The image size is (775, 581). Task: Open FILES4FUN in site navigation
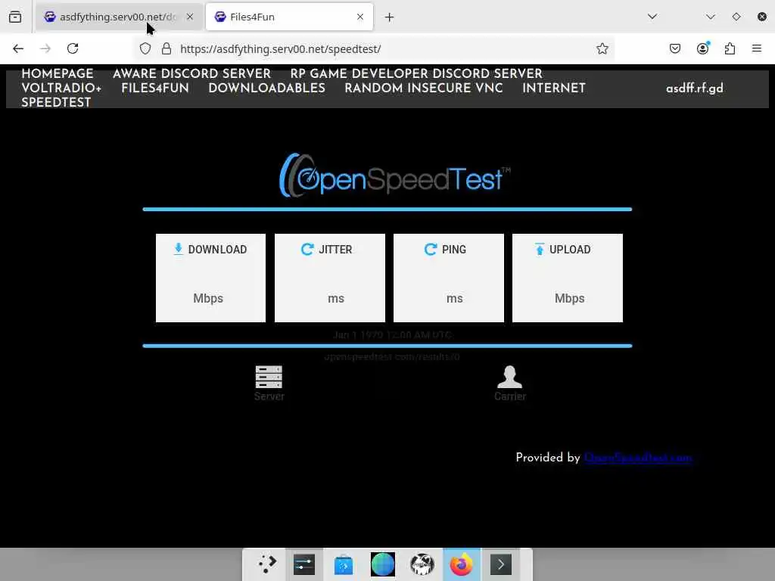click(155, 88)
